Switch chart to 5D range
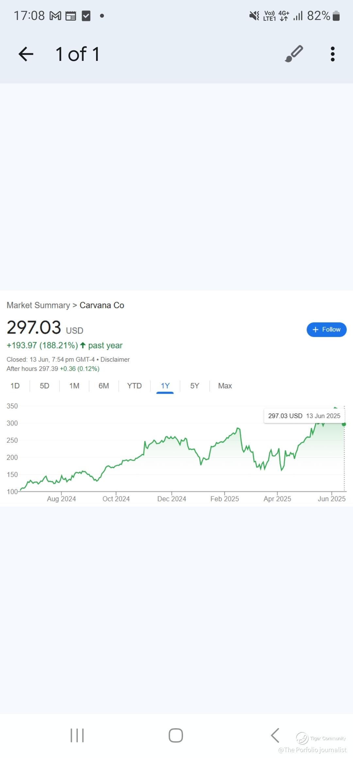The image size is (353, 758). (x=44, y=386)
